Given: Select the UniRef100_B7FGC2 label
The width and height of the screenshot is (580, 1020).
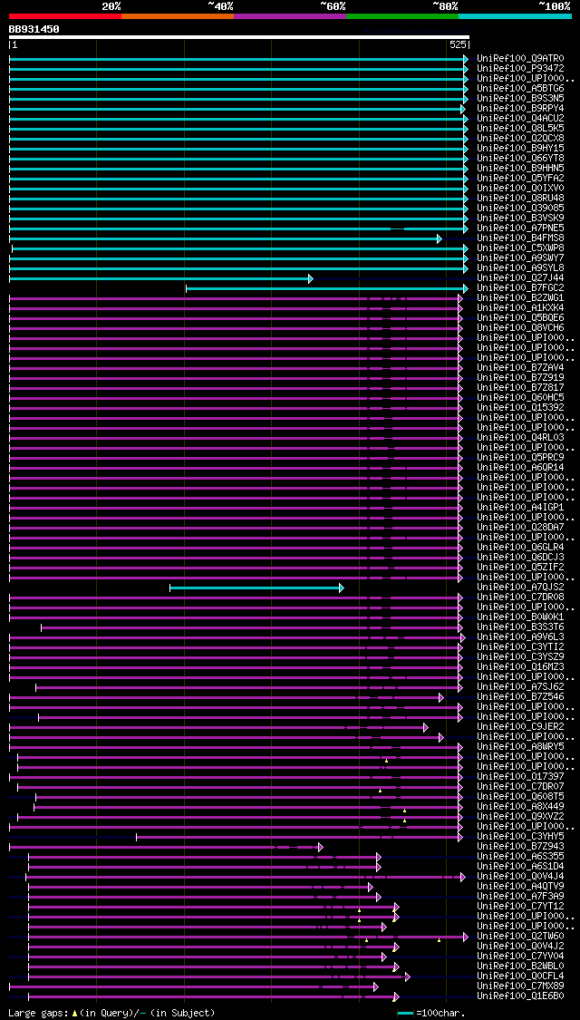Looking at the screenshot, I should (x=520, y=288).
